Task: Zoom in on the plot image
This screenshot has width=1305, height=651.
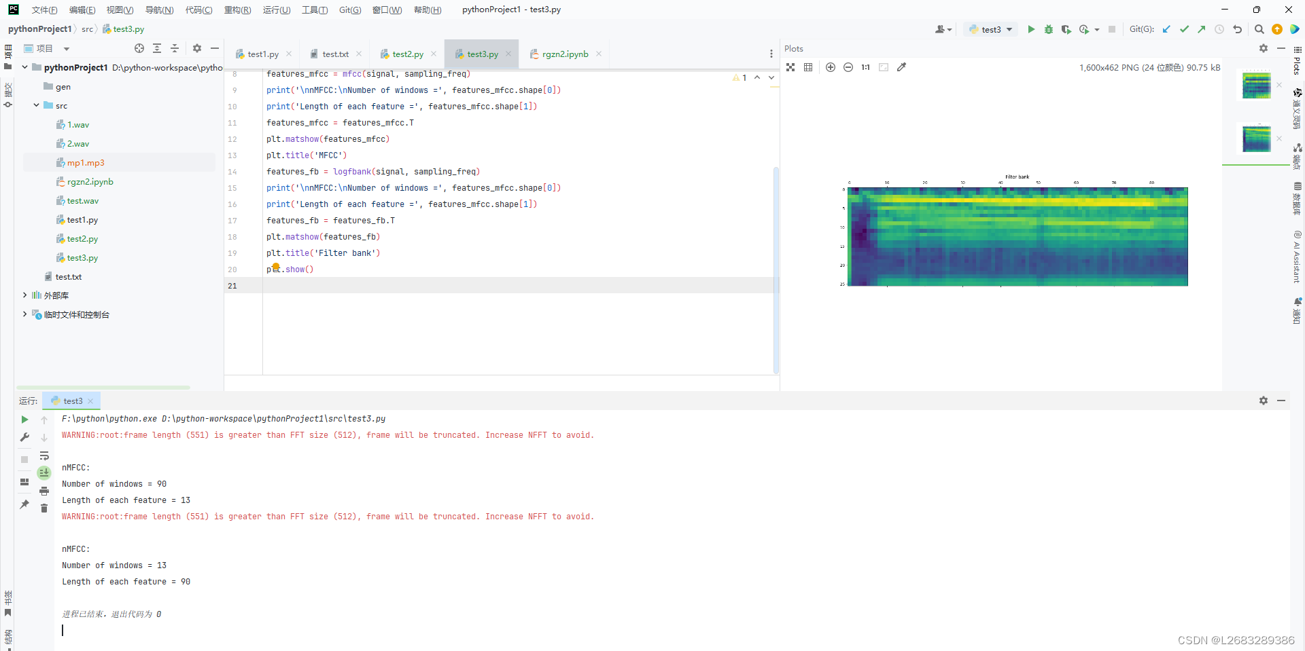Action: [x=831, y=67]
